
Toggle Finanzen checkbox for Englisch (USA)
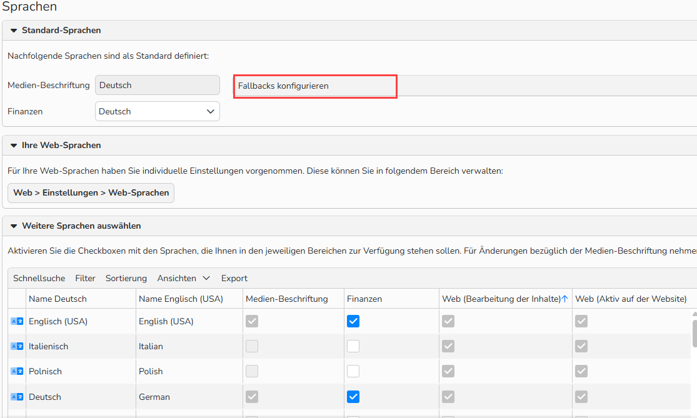[353, 321]
